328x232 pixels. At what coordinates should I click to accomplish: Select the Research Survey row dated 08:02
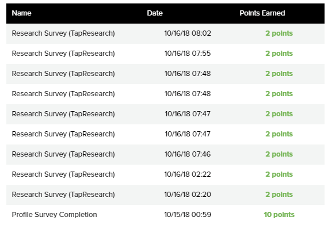[165, 33]
